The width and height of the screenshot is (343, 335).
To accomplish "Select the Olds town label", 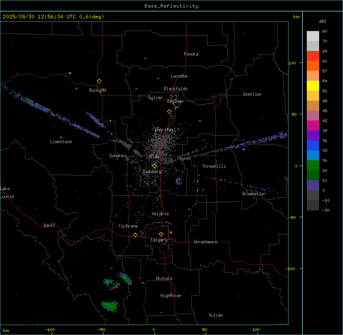I will point(154,157).
